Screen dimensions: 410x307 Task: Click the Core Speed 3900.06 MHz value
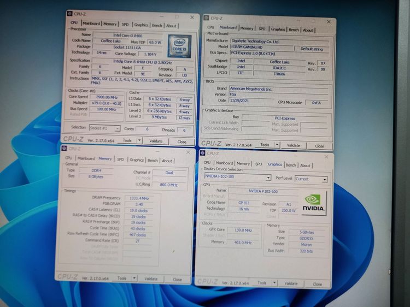[x=107, y=97]
